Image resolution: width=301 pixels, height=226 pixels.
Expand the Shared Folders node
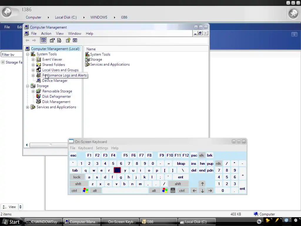point(33,65)
